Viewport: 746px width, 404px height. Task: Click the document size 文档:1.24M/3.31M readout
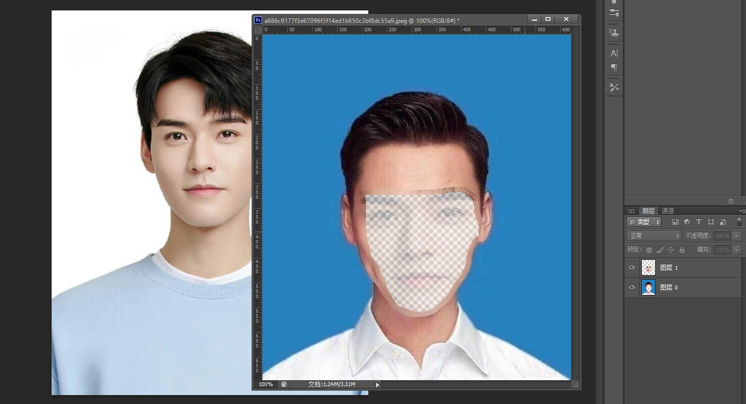point(332,385)
